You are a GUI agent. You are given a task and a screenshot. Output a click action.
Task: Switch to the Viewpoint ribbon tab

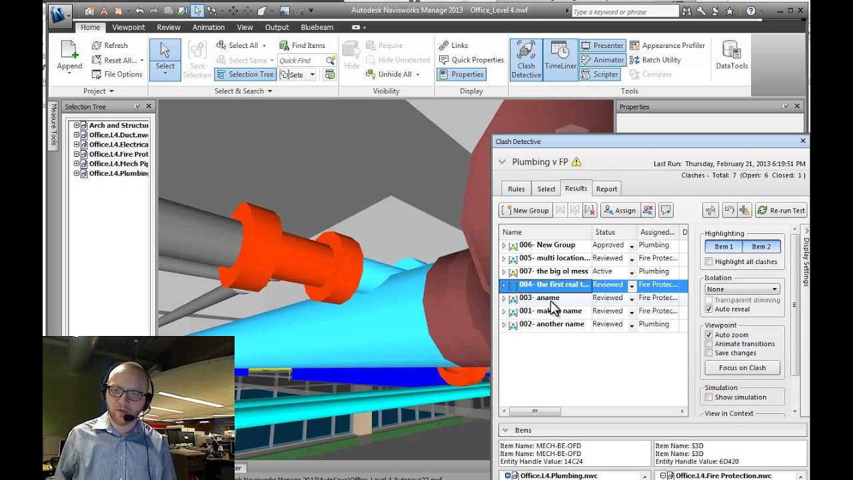point(129,27)
